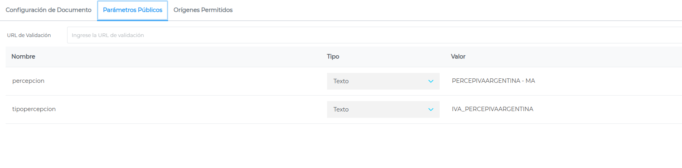The image size is (682, 168).
Task: Edit the IVA_PERCEPIVAARGENTINA value field
Action: 492,109
